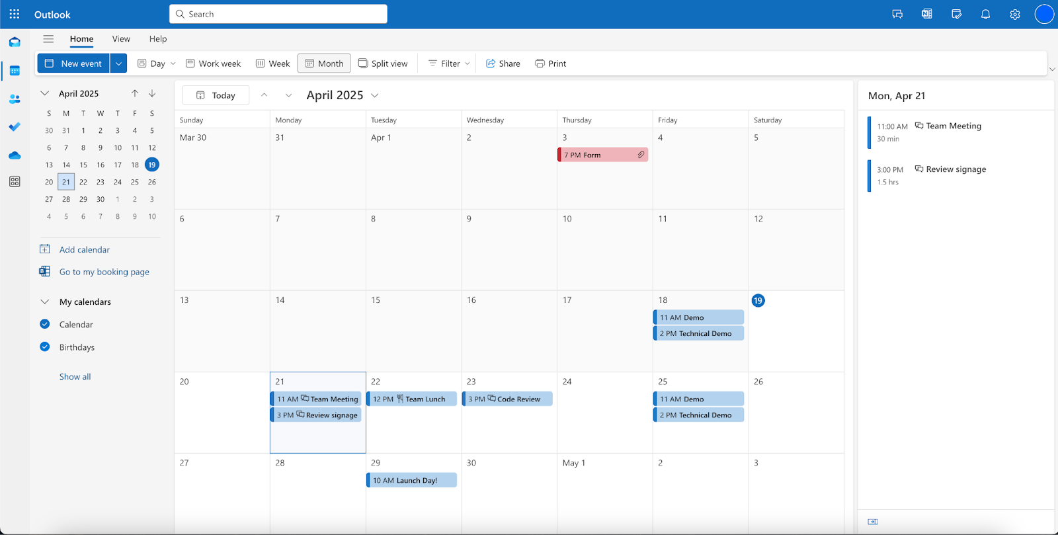Open the Help tab
The height and width of the screenshot is (535, 1058).
(158, 39)
